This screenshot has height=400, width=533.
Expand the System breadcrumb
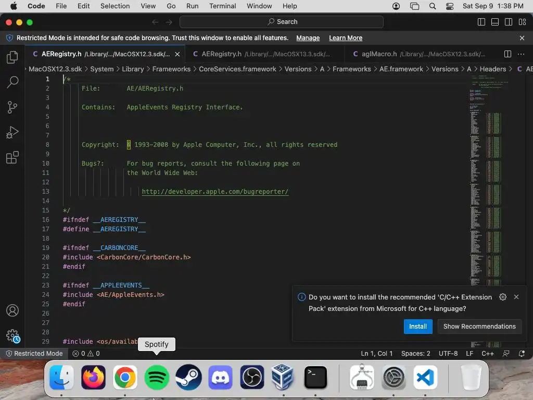coord(101,69)
